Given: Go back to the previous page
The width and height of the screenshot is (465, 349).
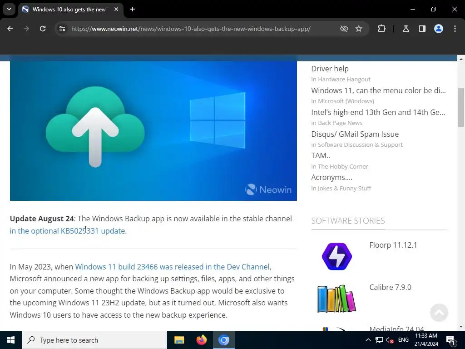Looking at the screenshot, I should [x=10, y=29].
